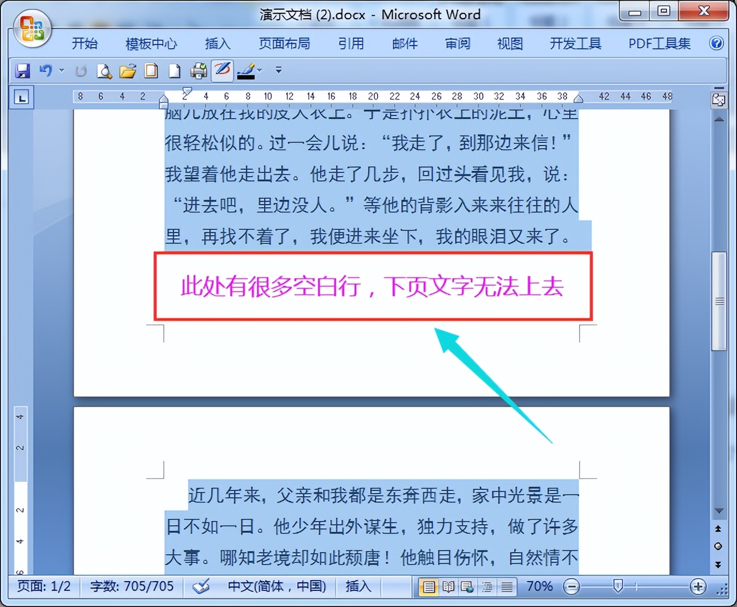Click the Help question mark button
This screenshot has height=607, width=737.
point(717,44)
